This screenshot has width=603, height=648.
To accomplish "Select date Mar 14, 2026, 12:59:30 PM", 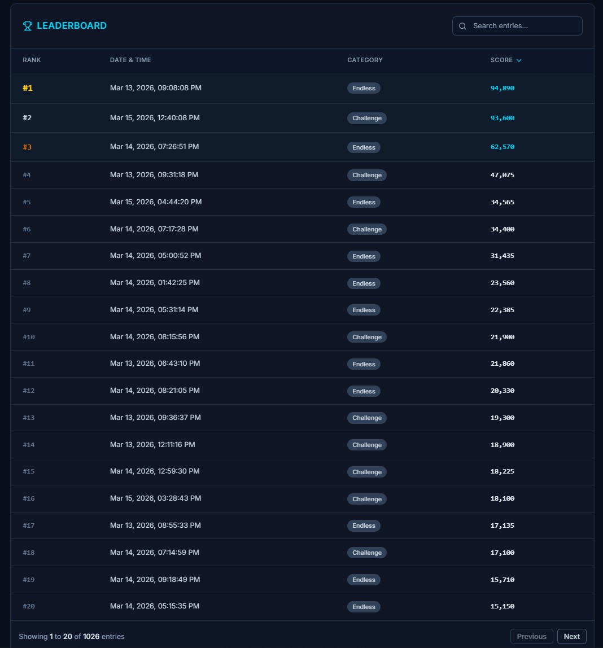I will pyautogui.click(x=155, y=471).
